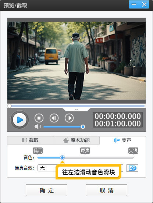Click the volume slider knob

[83, 127]
